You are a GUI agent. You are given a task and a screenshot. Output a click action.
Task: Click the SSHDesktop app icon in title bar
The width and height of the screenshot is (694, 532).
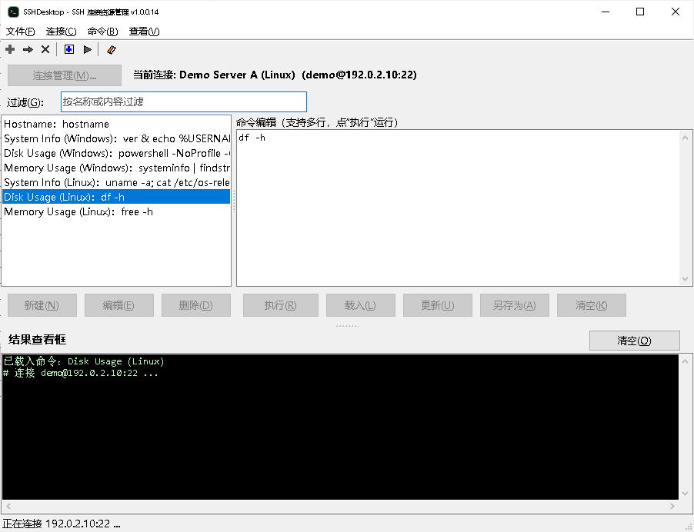(13, 12)
